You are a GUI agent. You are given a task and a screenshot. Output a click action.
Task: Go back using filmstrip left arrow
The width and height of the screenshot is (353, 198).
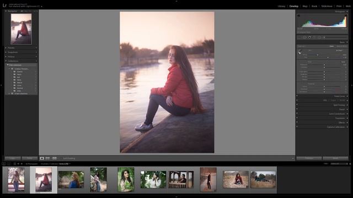18,164
